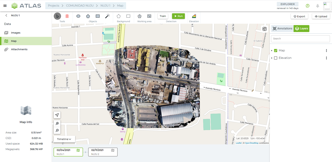Select the 02/11/2021 NUJU 2 timeline entry
This screenshot has width=332, height=162.
[x=103, y=152]
